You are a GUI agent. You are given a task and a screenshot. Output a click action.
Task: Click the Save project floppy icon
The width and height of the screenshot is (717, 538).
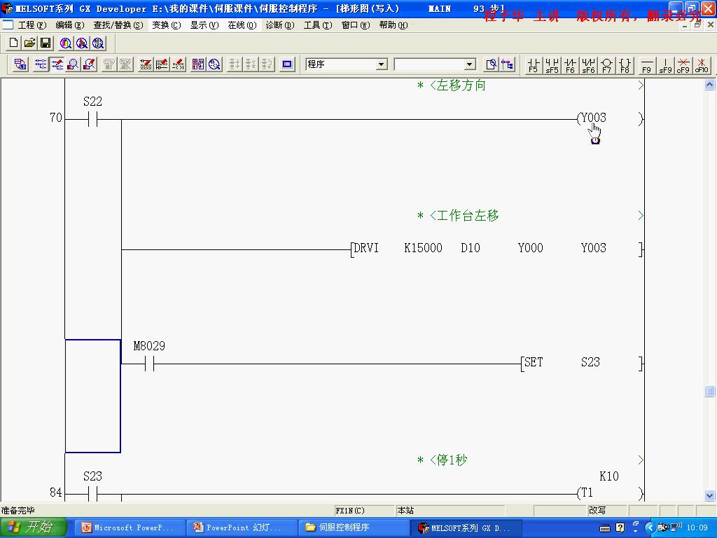pos(46,43)
